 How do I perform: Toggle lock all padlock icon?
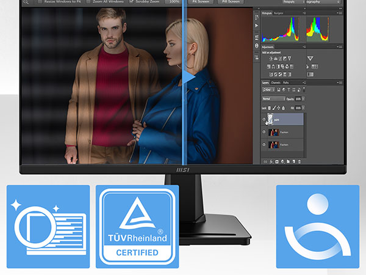(284, 108)
